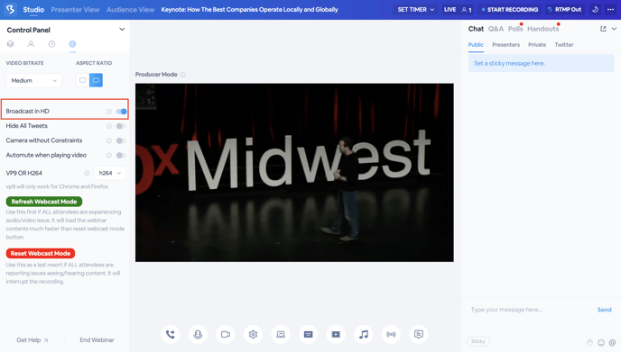621x352 pixels.
Task: Send the chat message
Action: point(604,310)
